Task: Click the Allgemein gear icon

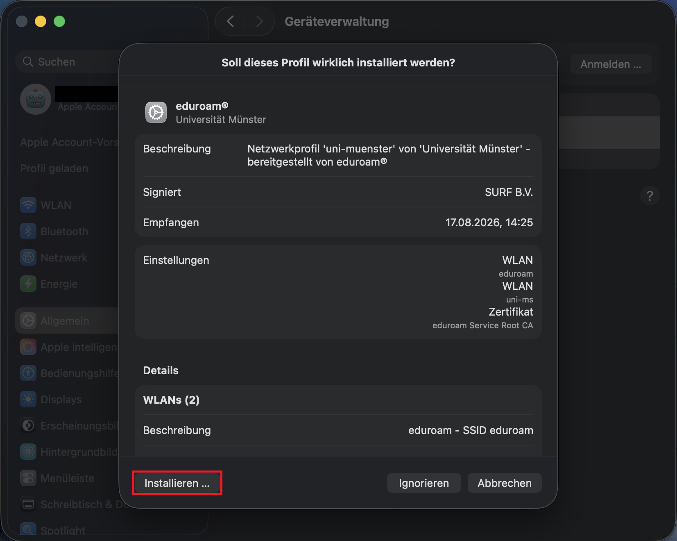Action: point(28,321)
